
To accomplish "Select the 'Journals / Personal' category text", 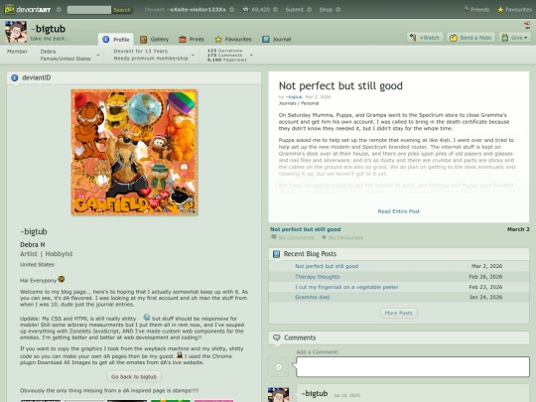I will click(299, 103).
